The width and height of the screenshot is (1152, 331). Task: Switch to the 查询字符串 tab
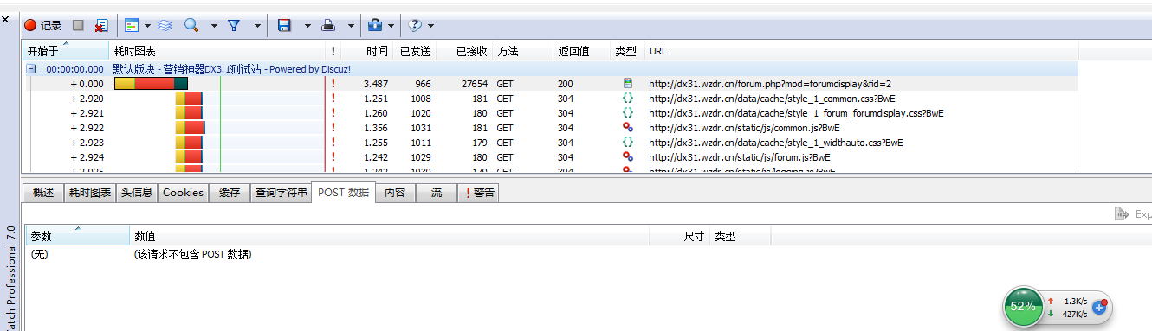click(x=281, y=193)
